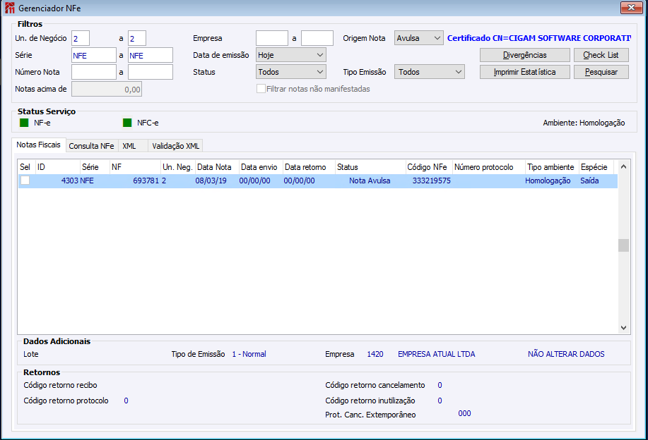Click the Imprimir Estatística button
The image size is (648, 440).
(x=525, y=72)
